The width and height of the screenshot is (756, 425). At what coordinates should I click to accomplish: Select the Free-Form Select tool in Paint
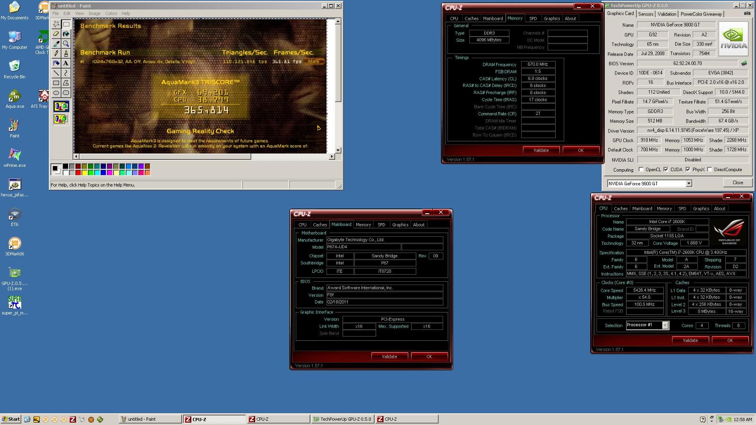point(56,24)
